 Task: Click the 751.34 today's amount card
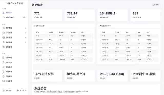(x=80, y=15)
